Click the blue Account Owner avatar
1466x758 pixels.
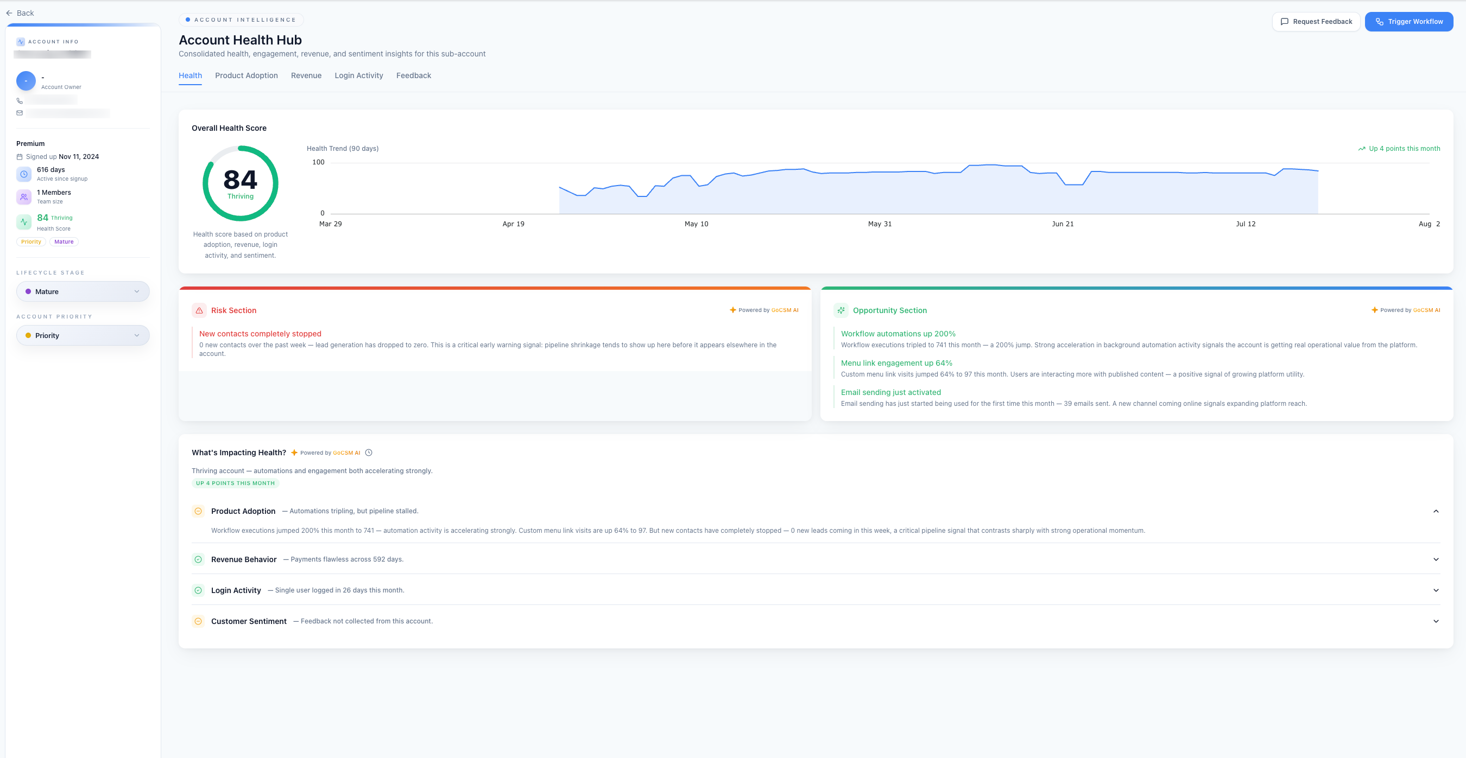point(26,81)
